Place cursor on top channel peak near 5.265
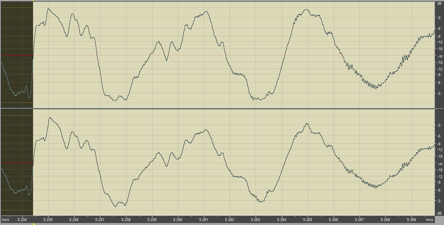Viewport: 444px width, 225px height. (x=306, y=10)
